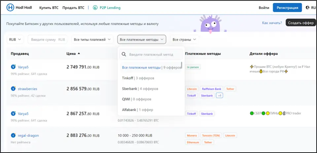
Task: Click the 10 000 - 250 000 RUB limits
Action: [135, 136]
